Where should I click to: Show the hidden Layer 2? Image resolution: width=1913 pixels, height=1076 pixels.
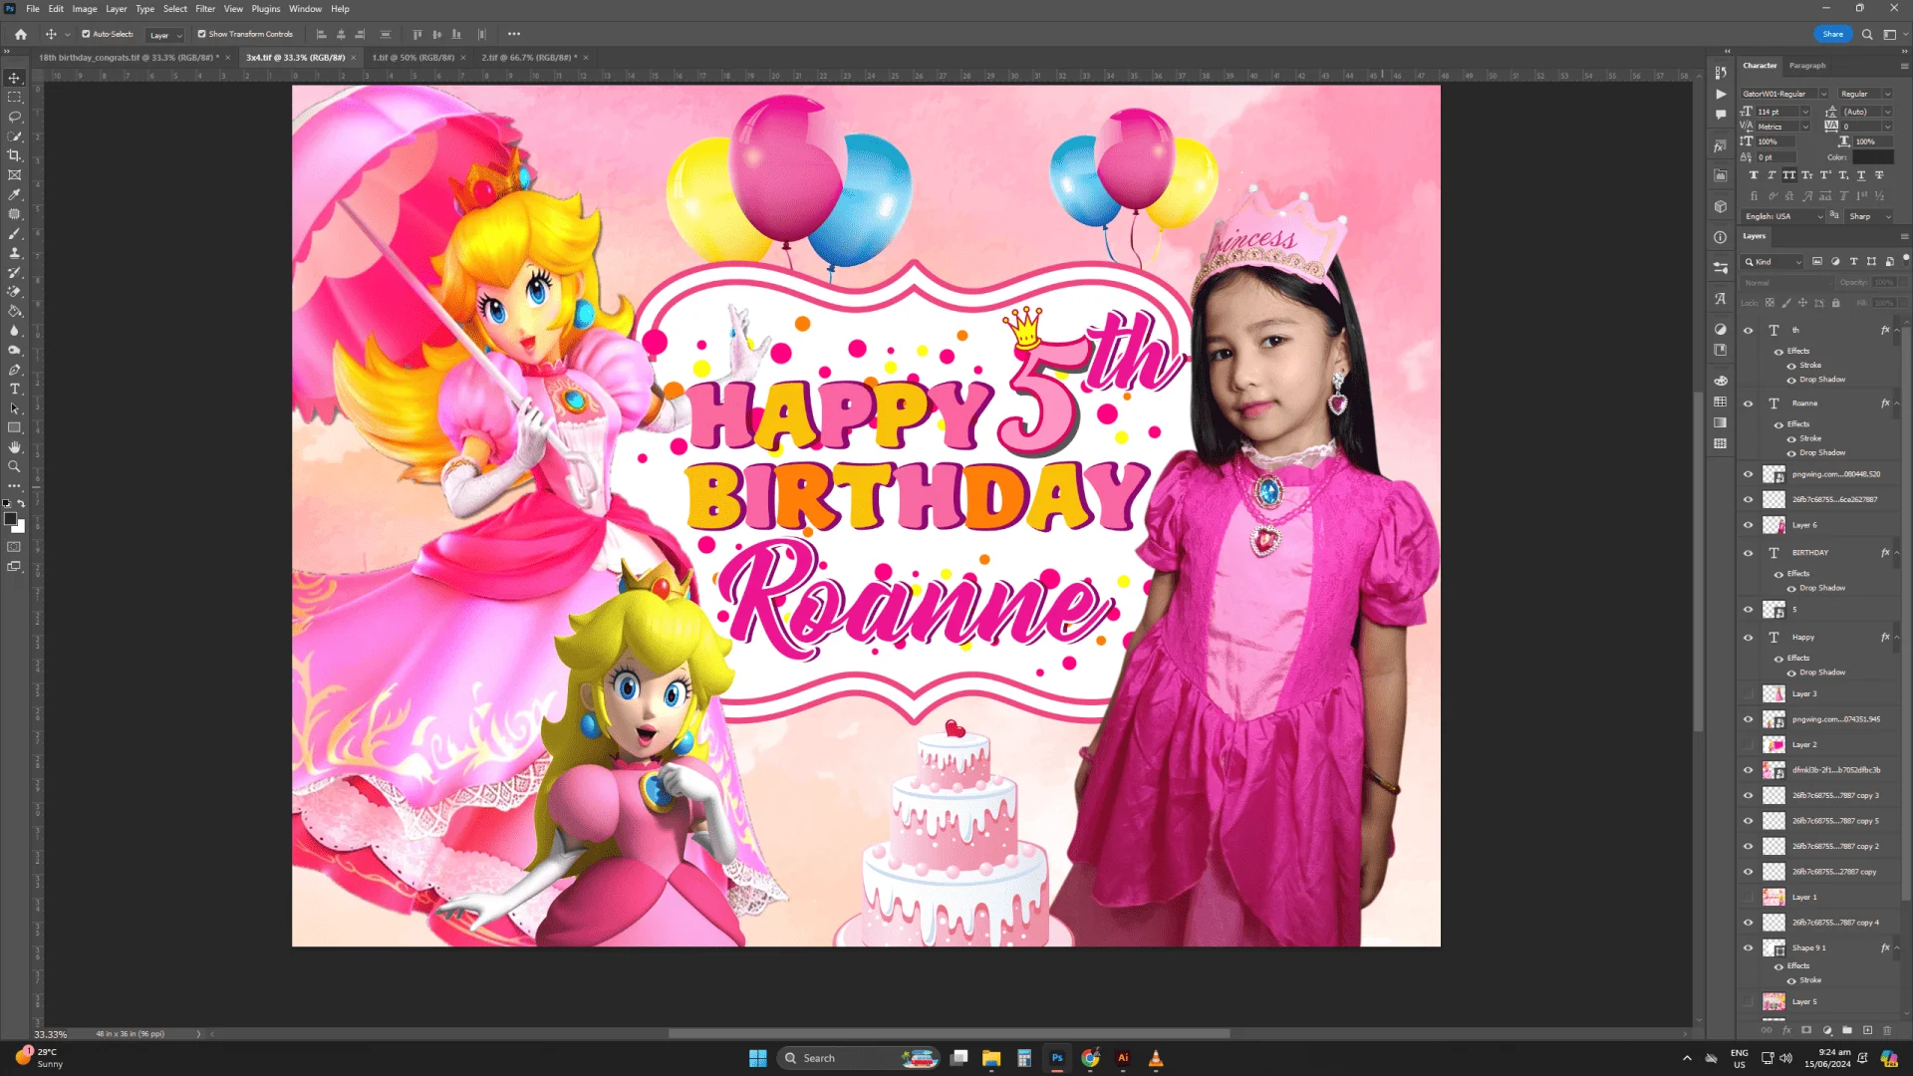coord(1748,745)
